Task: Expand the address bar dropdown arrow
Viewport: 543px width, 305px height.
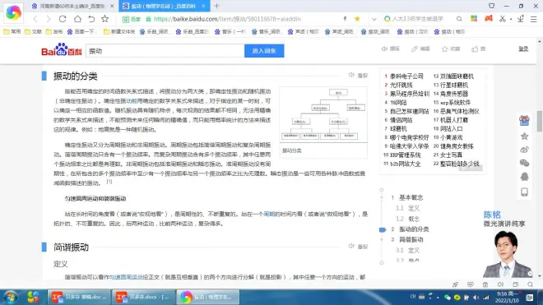Action: pyautogui.click(x=374, y=19)
